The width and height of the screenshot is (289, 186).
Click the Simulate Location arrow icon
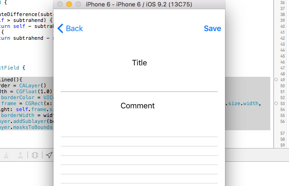49,155
